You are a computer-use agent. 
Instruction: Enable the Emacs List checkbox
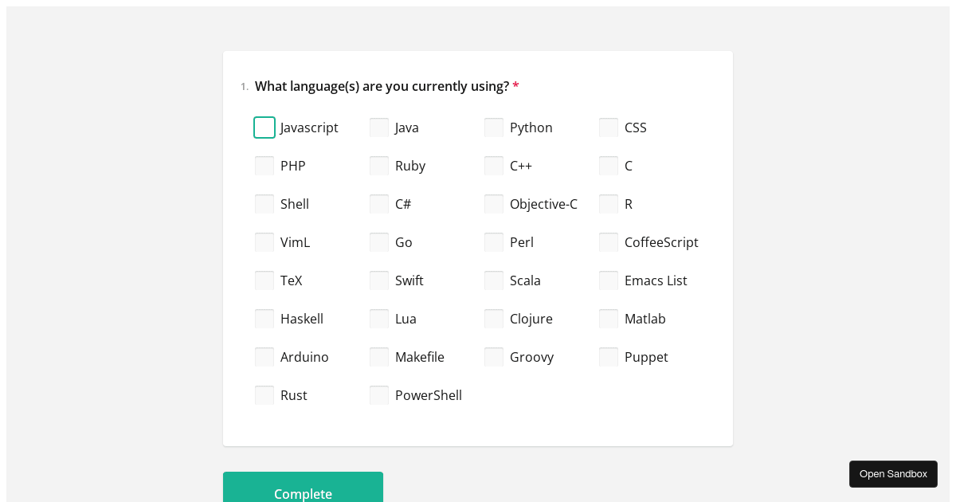point(609,280)
